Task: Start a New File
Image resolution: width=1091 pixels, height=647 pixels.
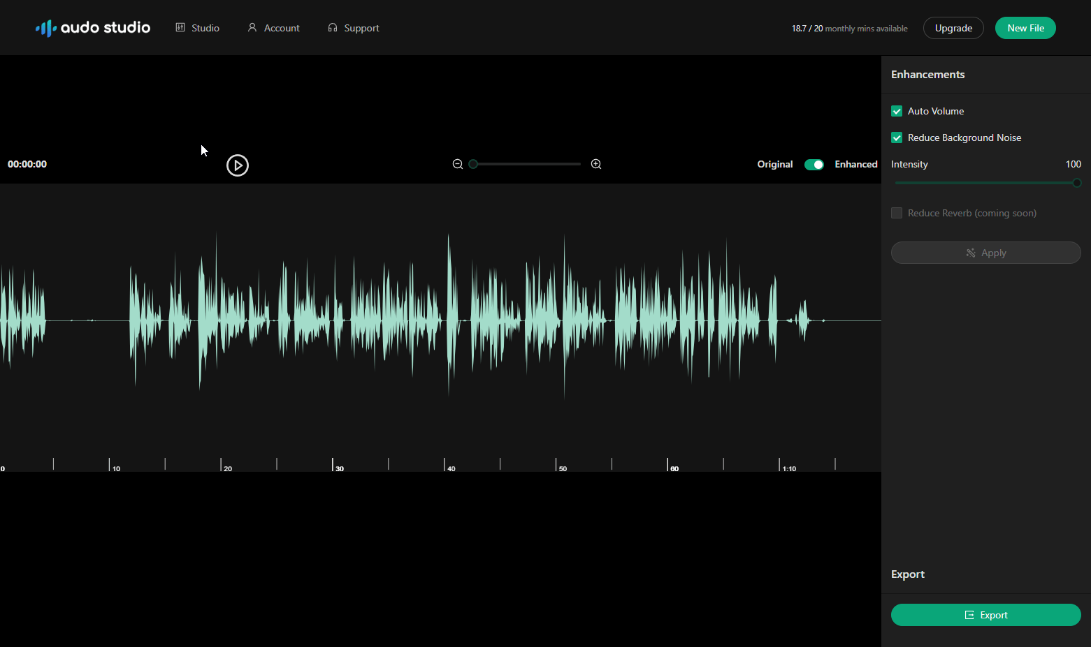Action: (x=1025, y=28)
